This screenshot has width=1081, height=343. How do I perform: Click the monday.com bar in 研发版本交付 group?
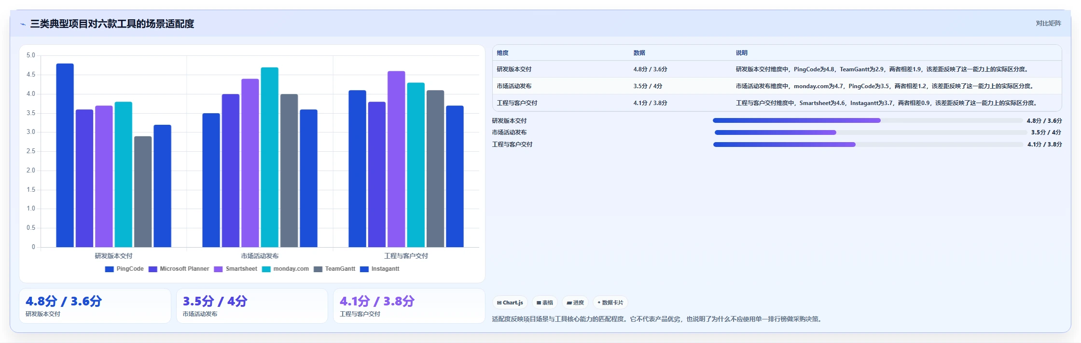(124, 174)
